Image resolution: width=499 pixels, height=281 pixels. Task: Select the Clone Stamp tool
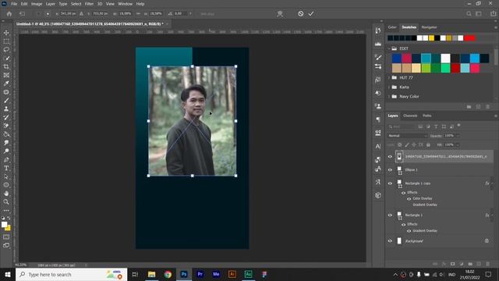click(x=6, y=108)
